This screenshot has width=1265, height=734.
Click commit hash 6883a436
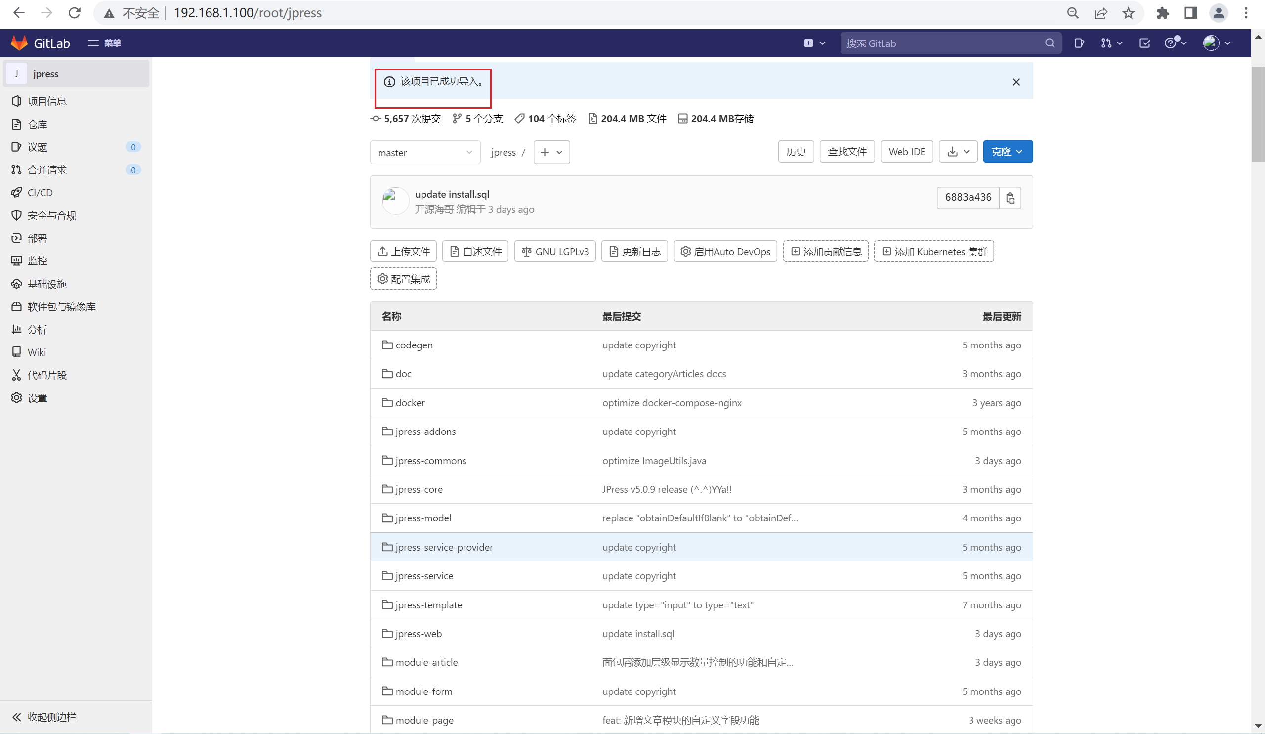(968, 198)
